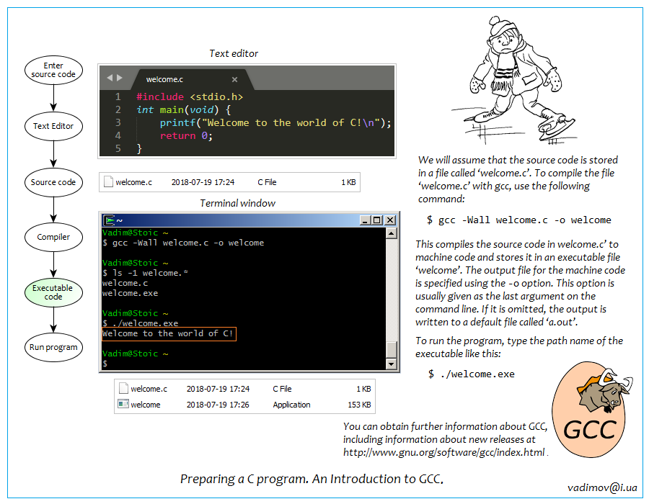
Task: Click the terminal scrollbar up arrow
Action: pos(391,233)
